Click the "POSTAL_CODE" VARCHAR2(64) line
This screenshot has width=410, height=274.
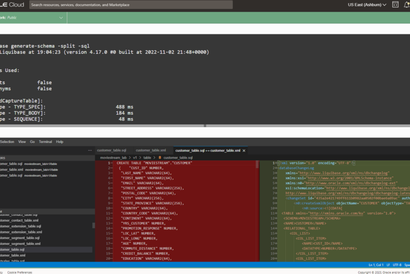pyautogui.click(x=148, y=193)
